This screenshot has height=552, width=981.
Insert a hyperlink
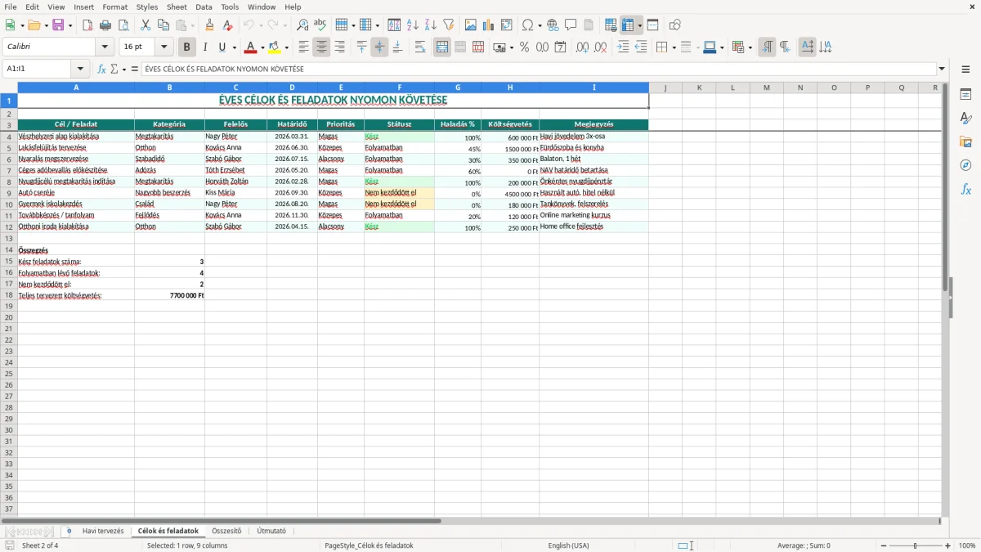553,25
